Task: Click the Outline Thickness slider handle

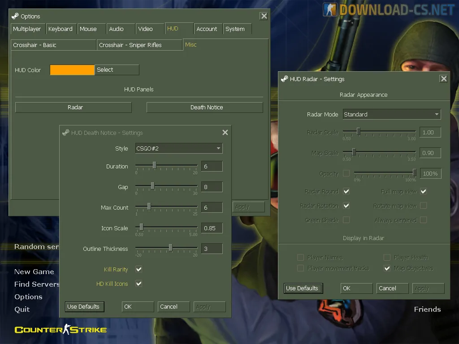Action: pos(170,248)
